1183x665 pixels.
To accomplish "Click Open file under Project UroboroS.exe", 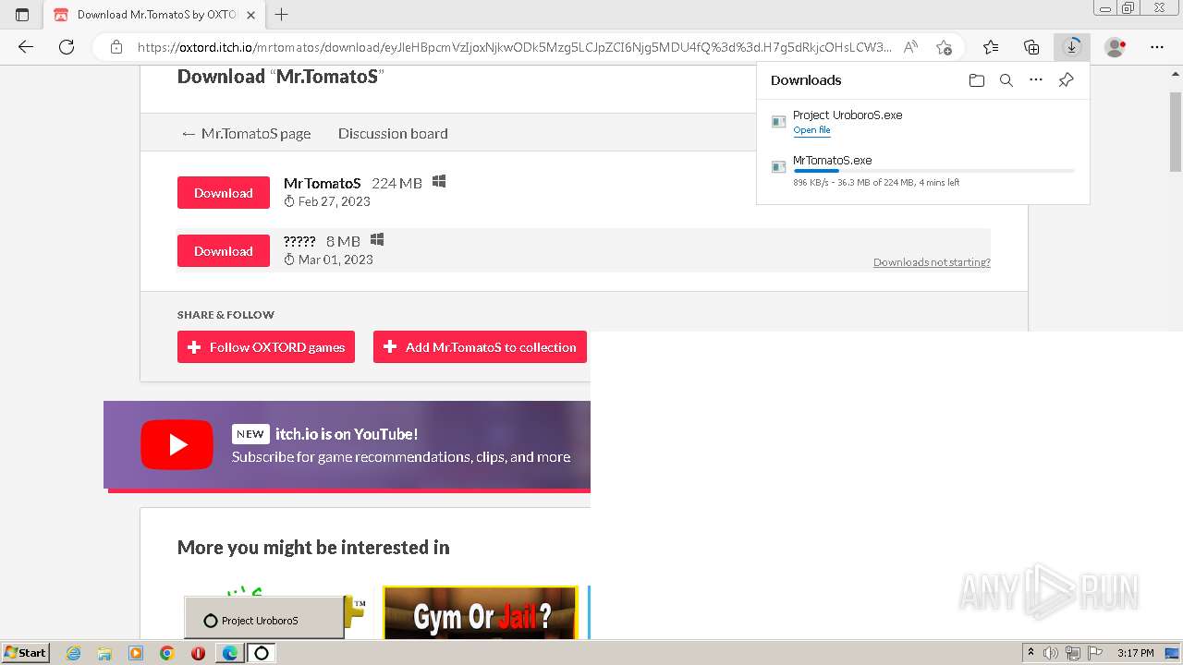I will (811, 130).
